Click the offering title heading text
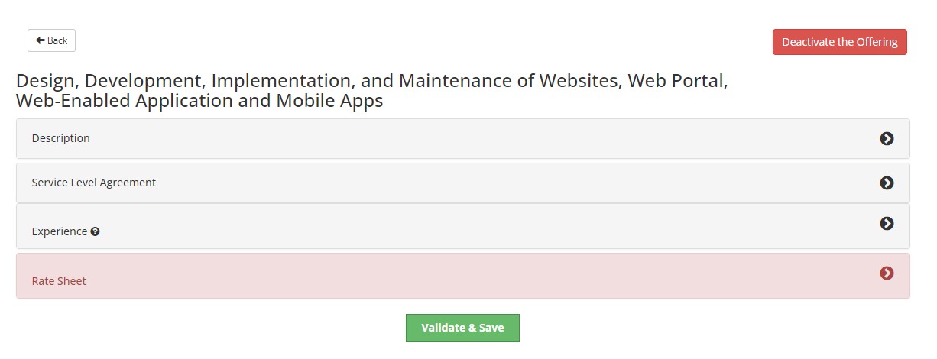Screen dimensions: 937x359 point(371,90)
